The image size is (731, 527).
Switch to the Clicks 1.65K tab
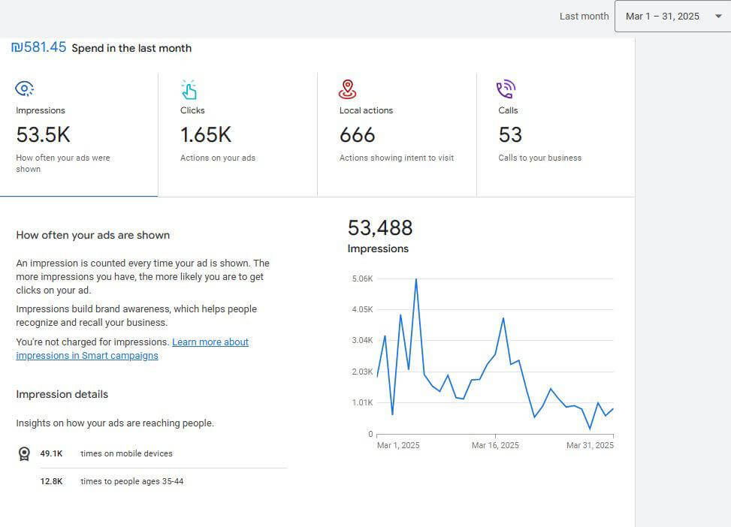click(x=237, y=134)
